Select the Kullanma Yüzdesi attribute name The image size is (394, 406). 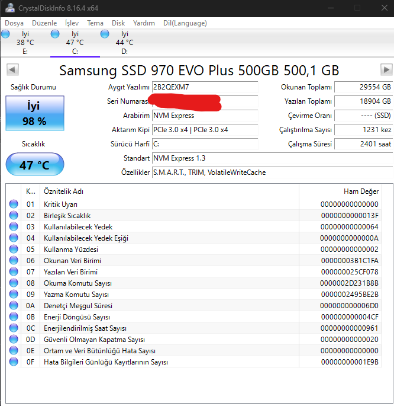(71, 250)
